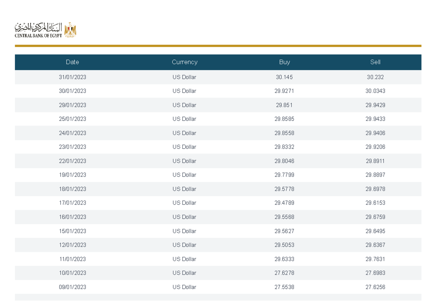Viewport: 436px width, 308px height.
Task: Click the sell value 30.0343
Action: point(375,91)
